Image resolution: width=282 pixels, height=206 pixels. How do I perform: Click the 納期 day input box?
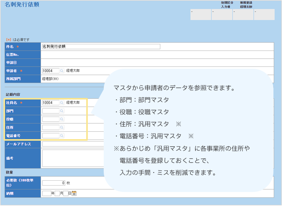click(x=66, y=193)
